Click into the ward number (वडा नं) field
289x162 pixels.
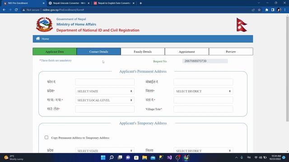coord(203,100)
